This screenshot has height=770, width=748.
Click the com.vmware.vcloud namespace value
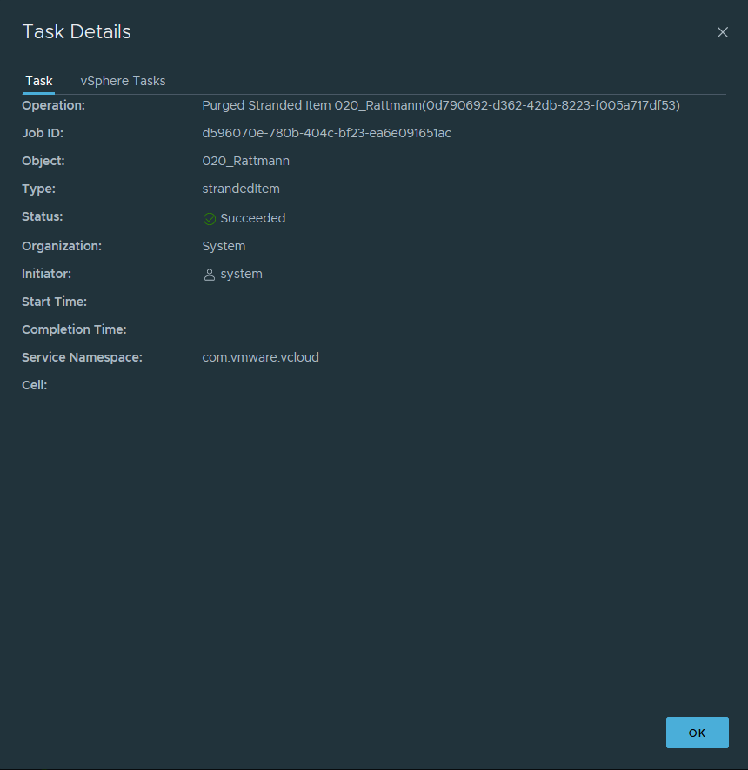click(260, 357)
